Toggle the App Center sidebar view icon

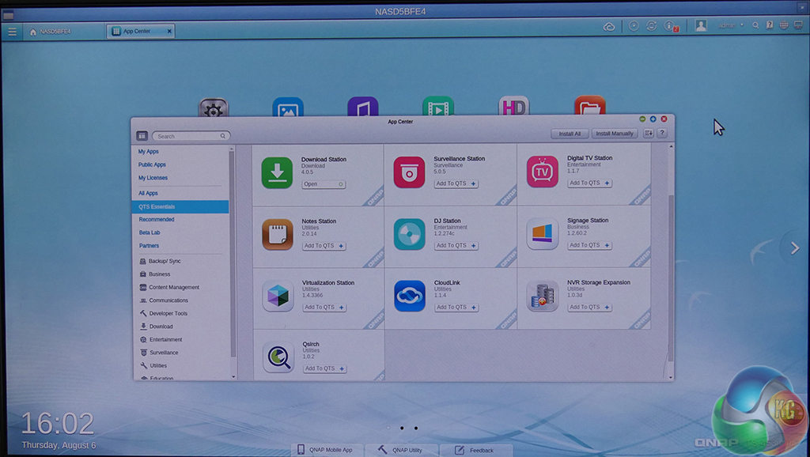click(x=142, y=136)
